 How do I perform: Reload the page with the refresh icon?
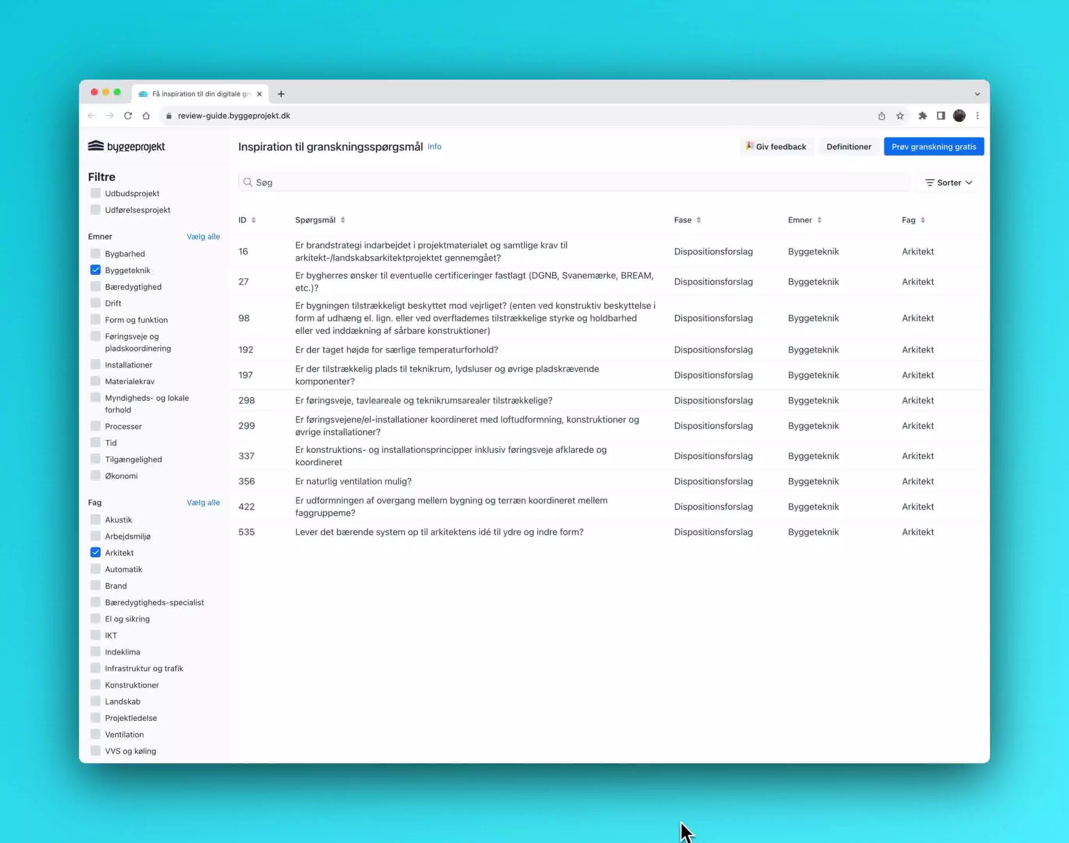(128, 116)
